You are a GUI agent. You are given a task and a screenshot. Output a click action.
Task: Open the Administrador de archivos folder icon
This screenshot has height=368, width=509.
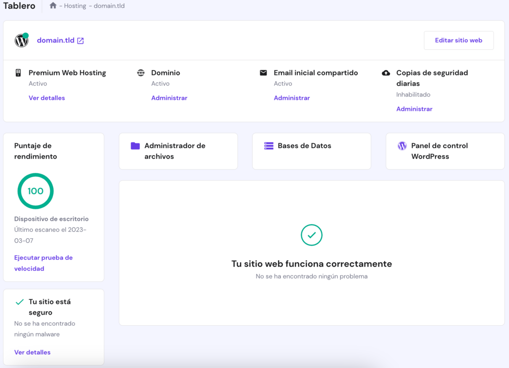pyautogui.click(x=135, y=146)
